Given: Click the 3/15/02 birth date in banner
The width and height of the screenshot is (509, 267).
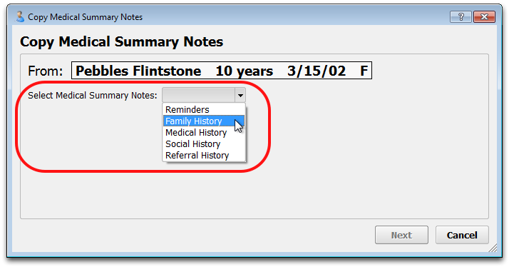Looking at the screenshot, I should (x=317, y=71).
